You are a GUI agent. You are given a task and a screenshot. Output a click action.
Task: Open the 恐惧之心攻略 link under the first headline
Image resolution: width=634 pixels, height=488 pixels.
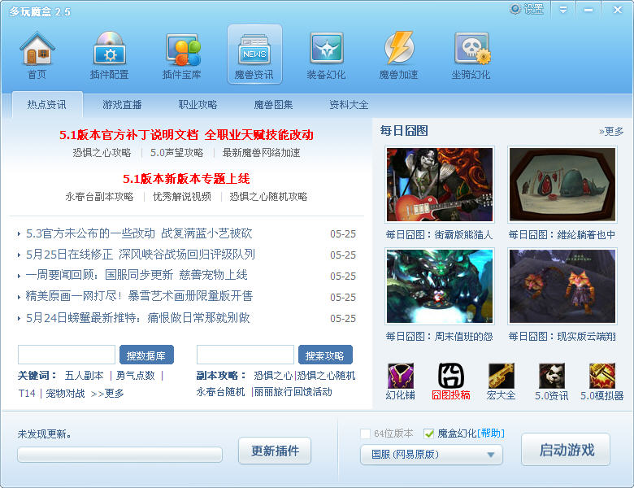(102, 153)
